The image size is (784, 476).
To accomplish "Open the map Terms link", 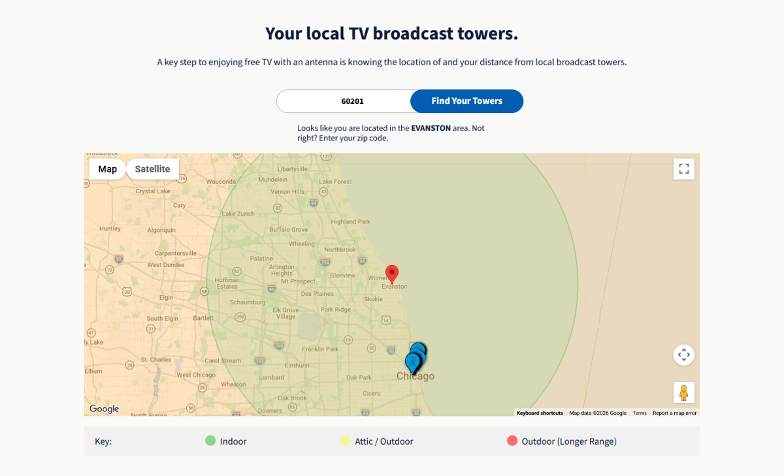I will (x=640, y=413).
